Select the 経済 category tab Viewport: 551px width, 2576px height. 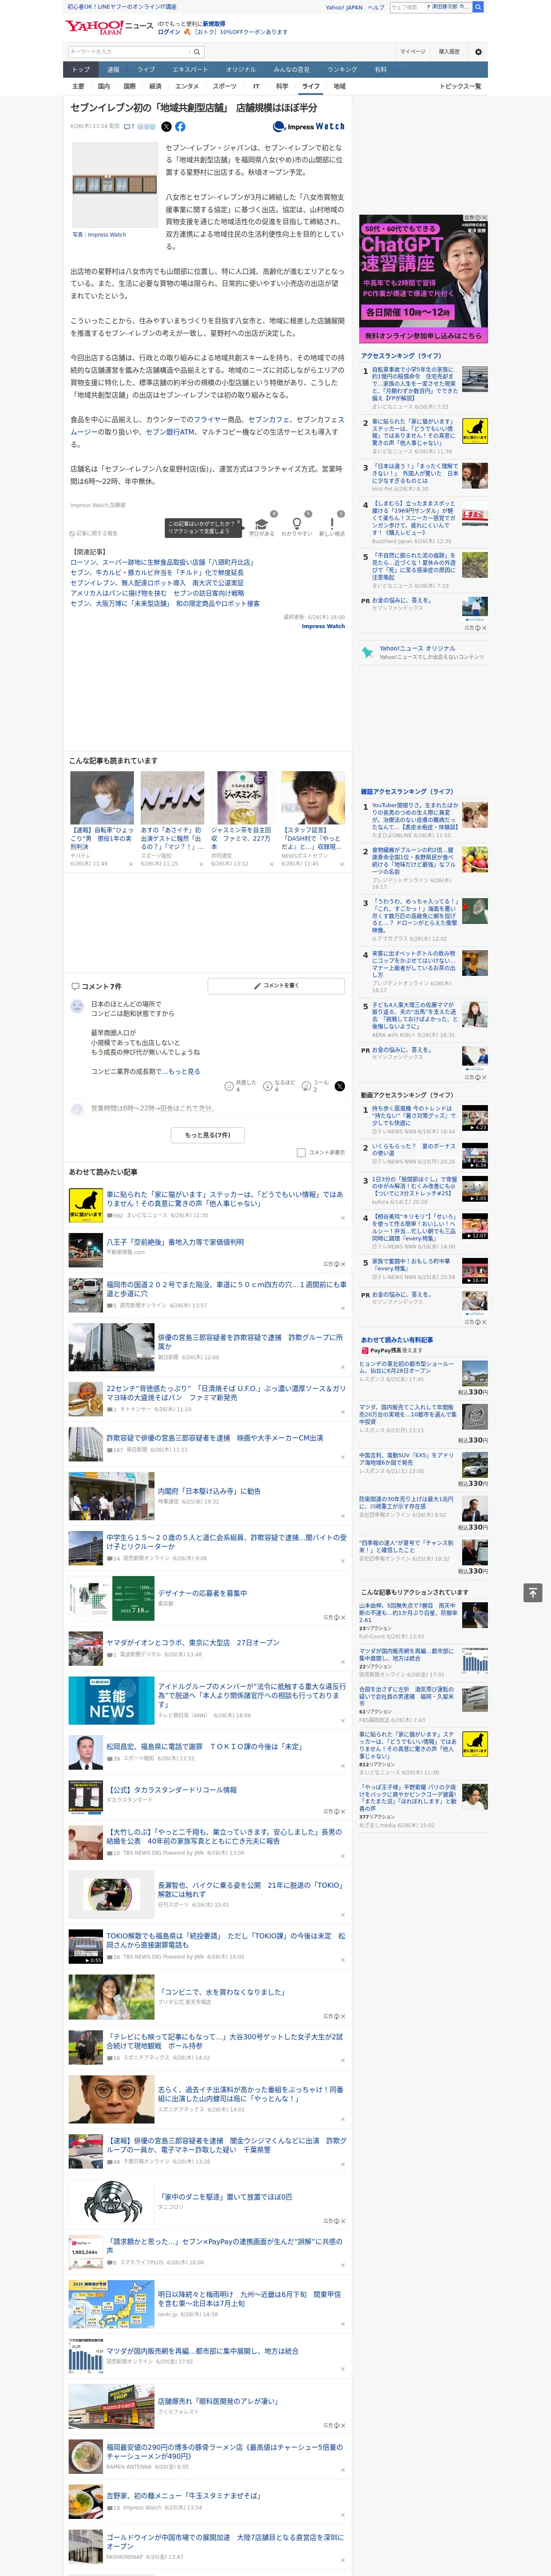(155, 86)
